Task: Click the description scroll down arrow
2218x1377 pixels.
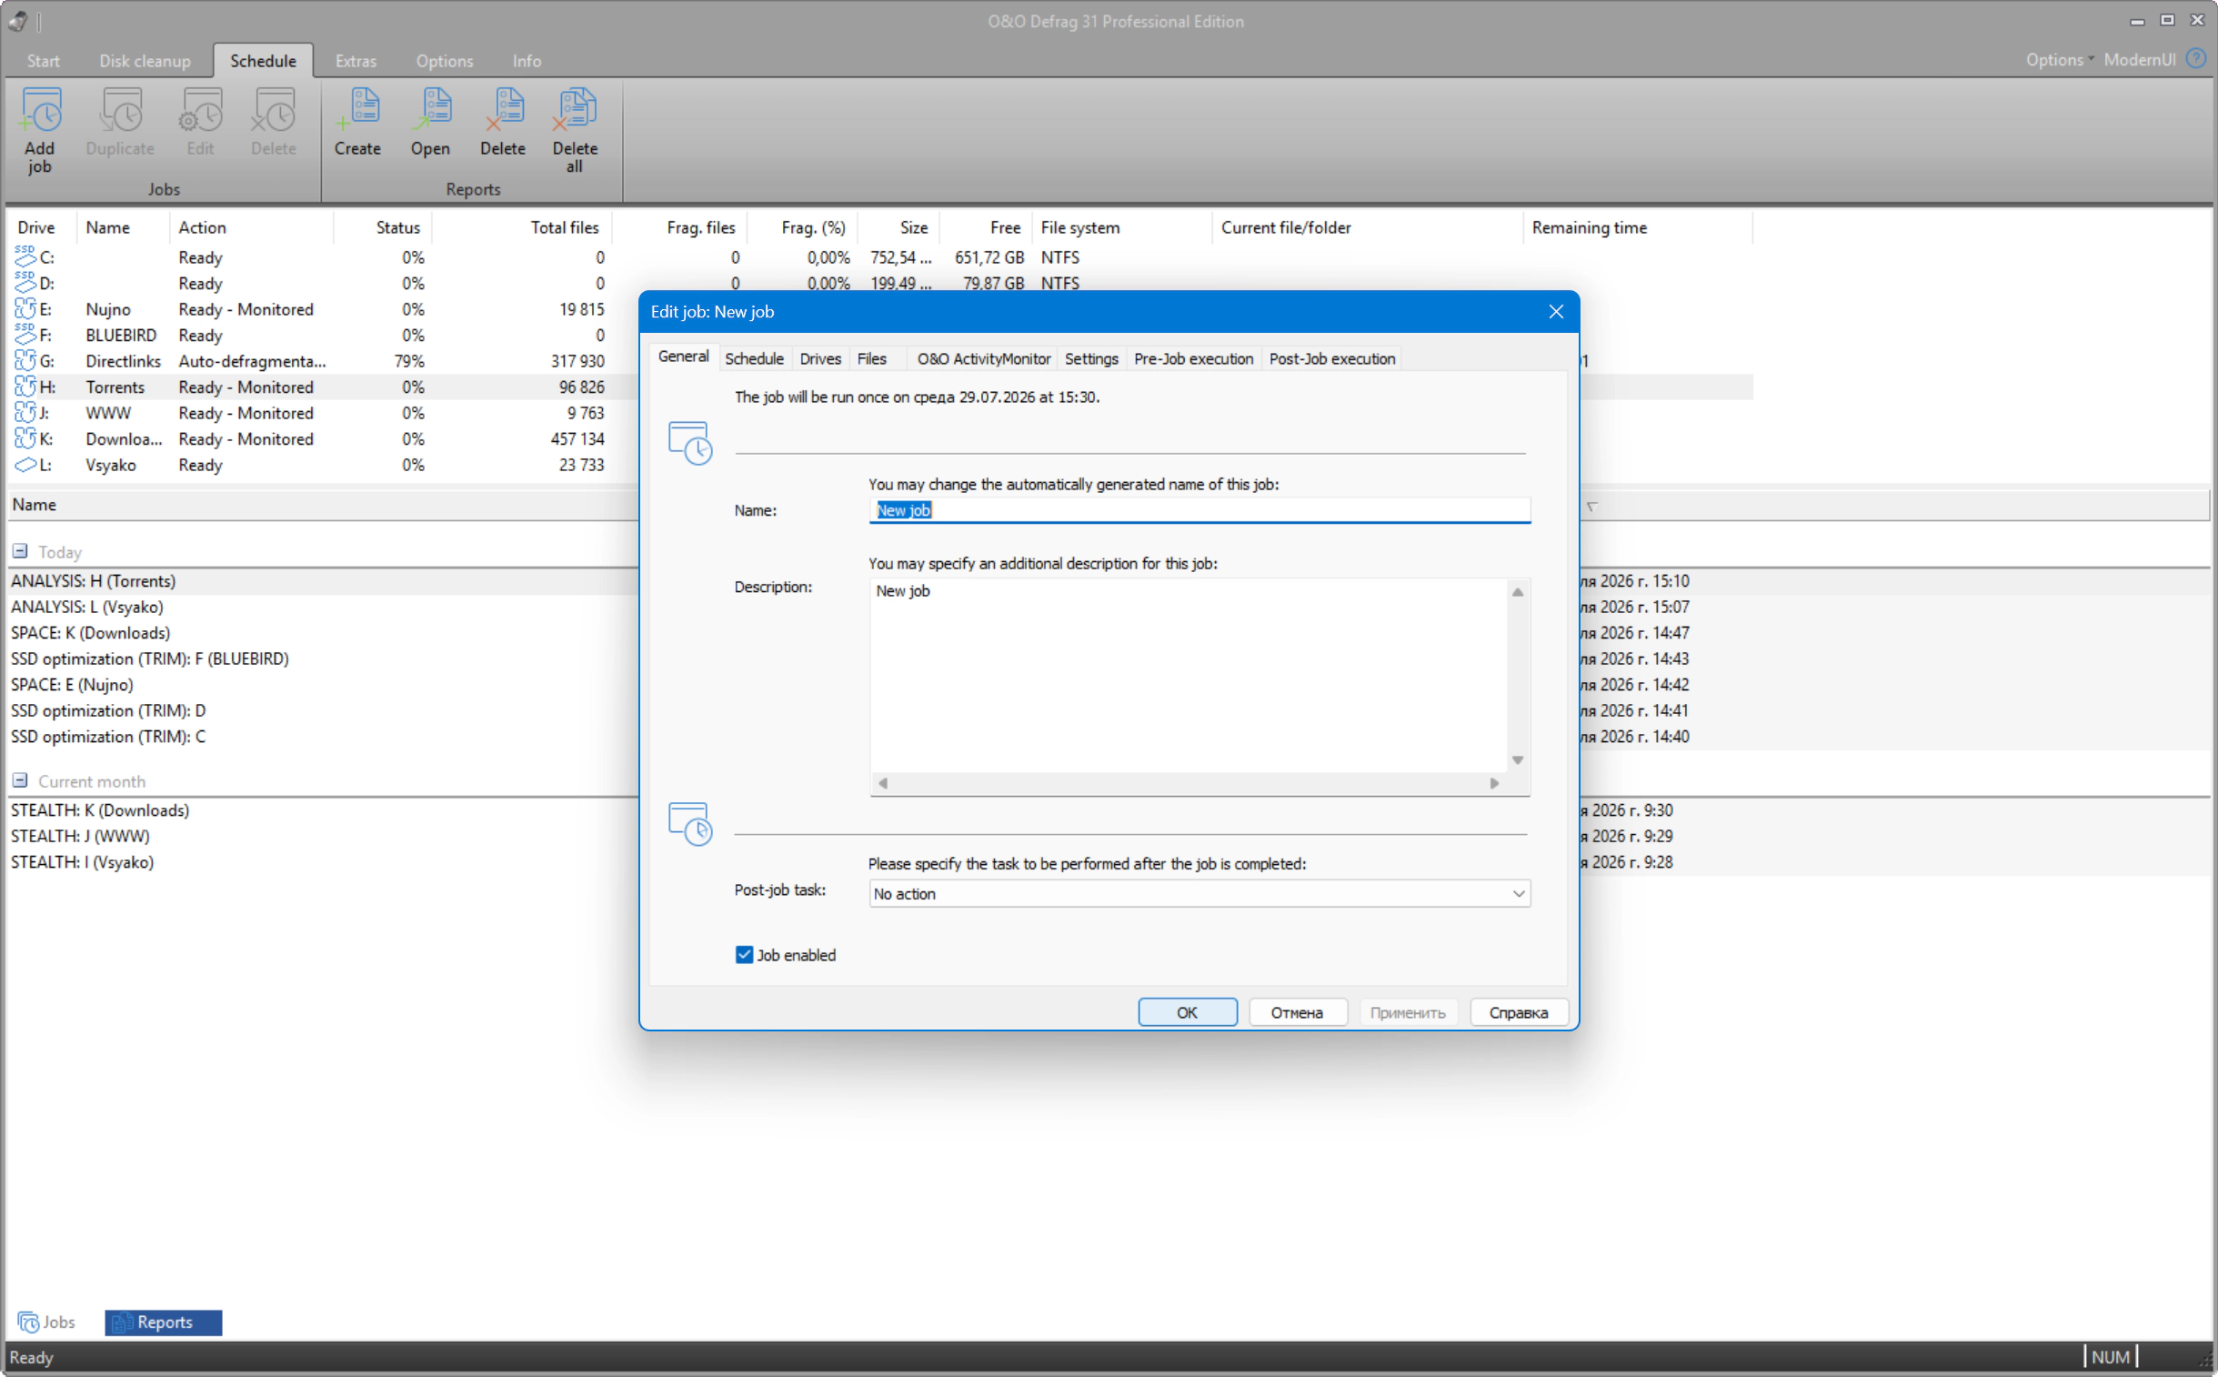Action: 1518,760
